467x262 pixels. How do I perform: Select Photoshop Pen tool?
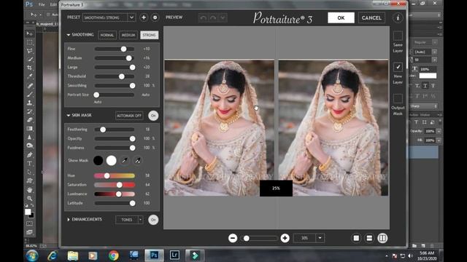29,155
